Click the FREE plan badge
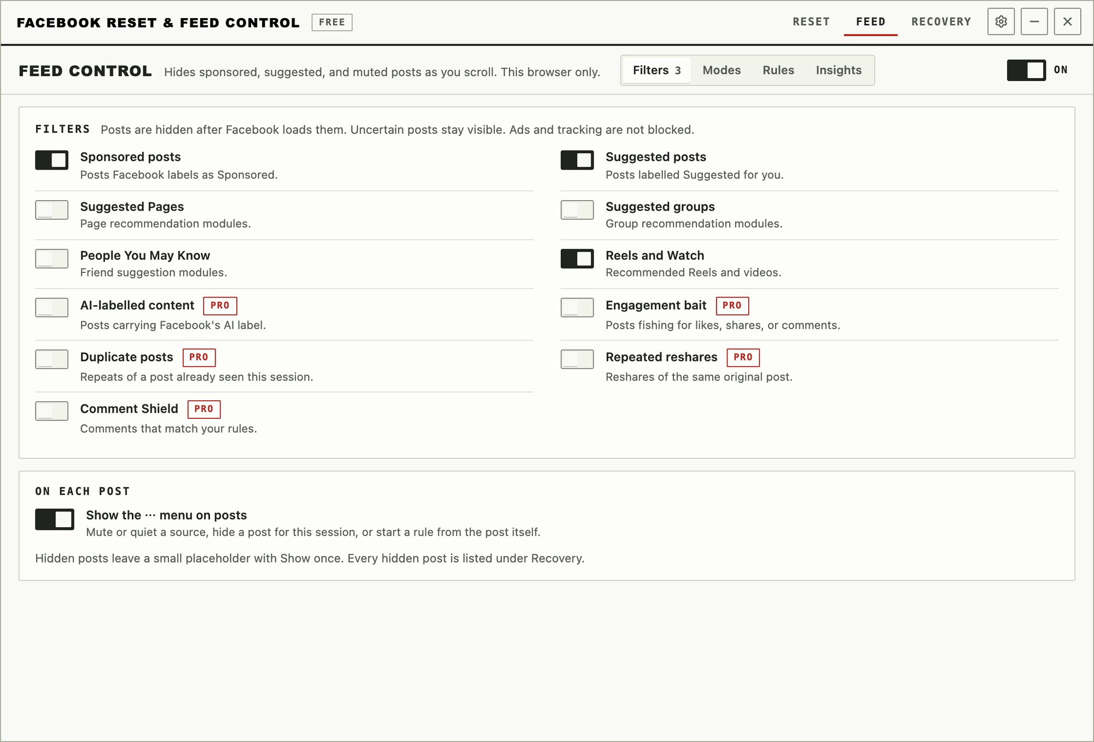 tap(332, 22)
